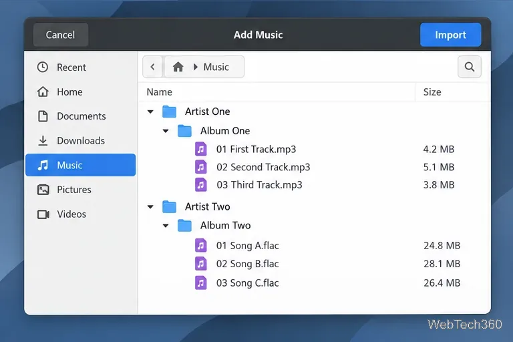The width and height of the screenshot is (513, 342).
Task: Click the blue Import button
Action: 450,35
